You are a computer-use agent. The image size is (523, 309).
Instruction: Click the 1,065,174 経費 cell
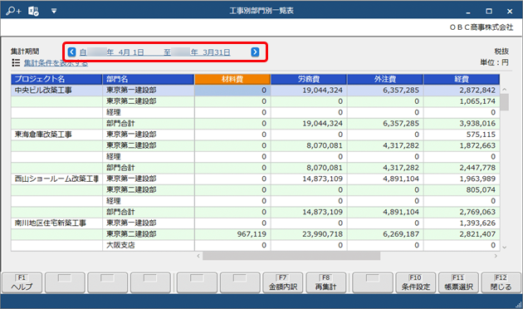click(x=462, y=101)
